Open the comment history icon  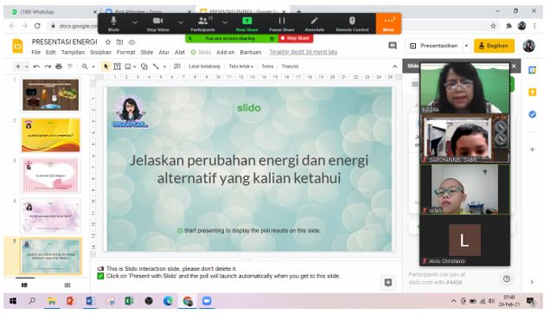click(x=393, y=46)
